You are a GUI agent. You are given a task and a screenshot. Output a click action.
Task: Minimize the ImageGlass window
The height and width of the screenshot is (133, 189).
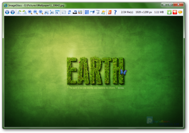(164, 5)
